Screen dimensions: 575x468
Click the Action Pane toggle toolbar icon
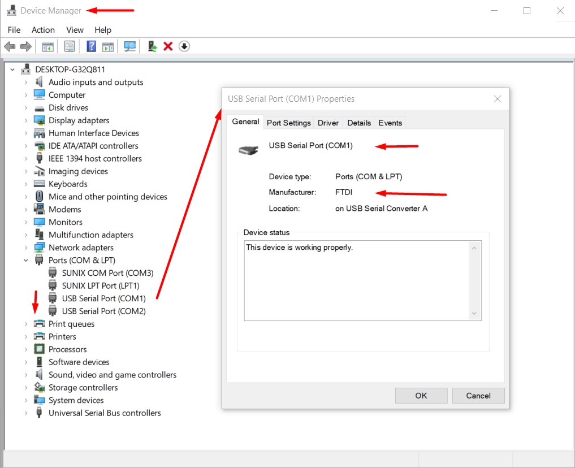pos(108,46)
